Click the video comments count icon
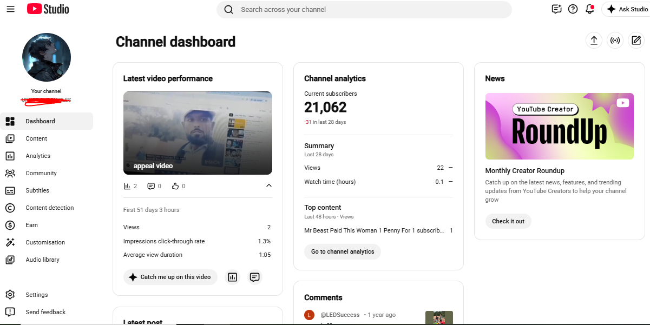650x325 pixels. click(151, 186)
